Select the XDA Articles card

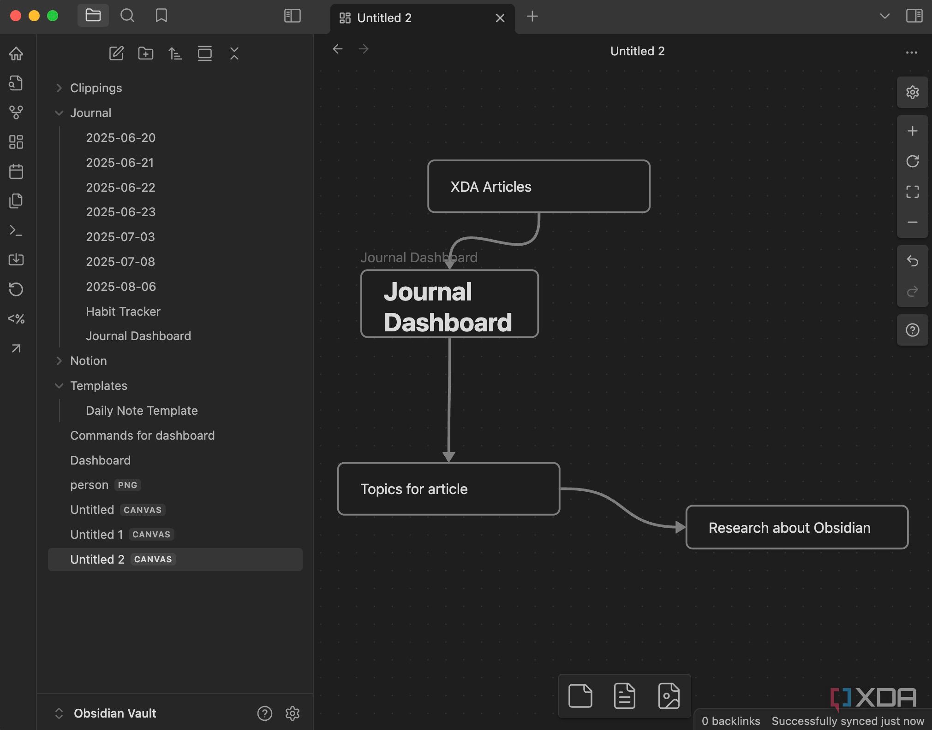(538, 186)
